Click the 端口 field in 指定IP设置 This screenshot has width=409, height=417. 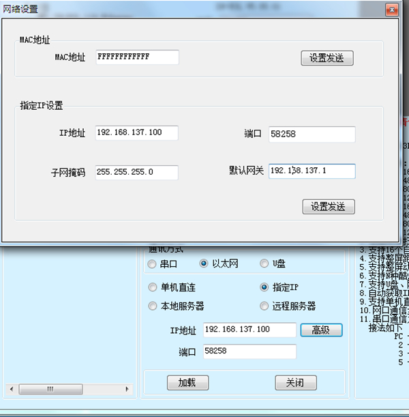(x=312, y=134)
